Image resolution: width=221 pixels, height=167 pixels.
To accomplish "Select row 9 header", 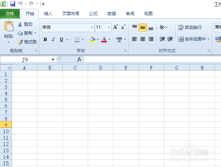I will tap(6, 125).
